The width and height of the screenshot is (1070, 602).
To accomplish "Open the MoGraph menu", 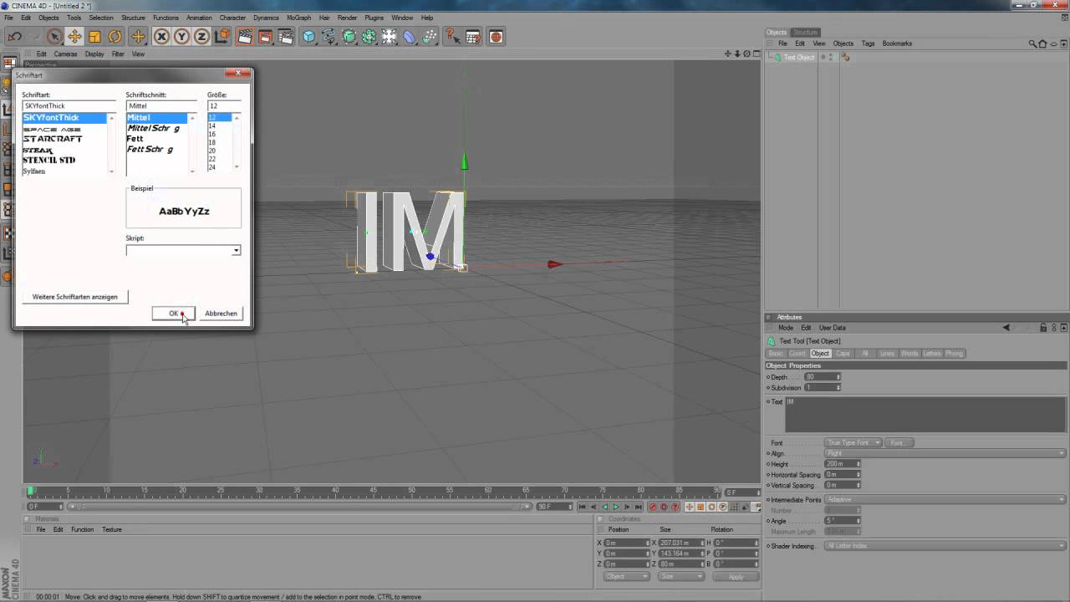I will [298, 18].
